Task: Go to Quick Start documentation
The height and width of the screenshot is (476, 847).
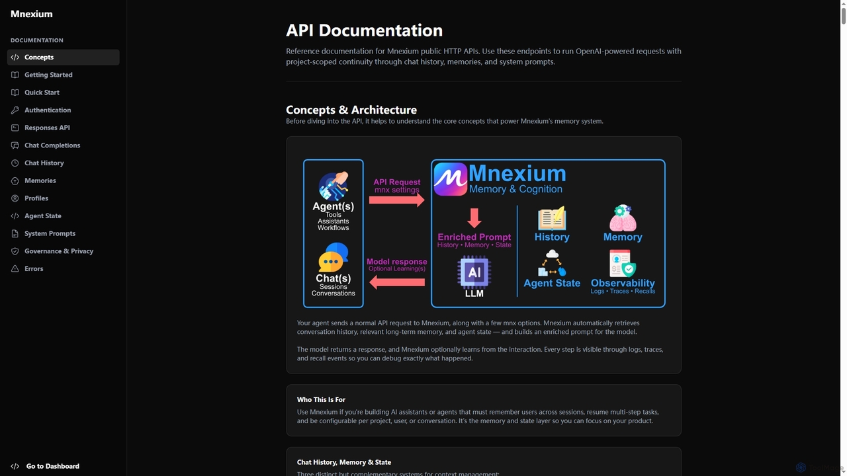Action: click(64, 93)
